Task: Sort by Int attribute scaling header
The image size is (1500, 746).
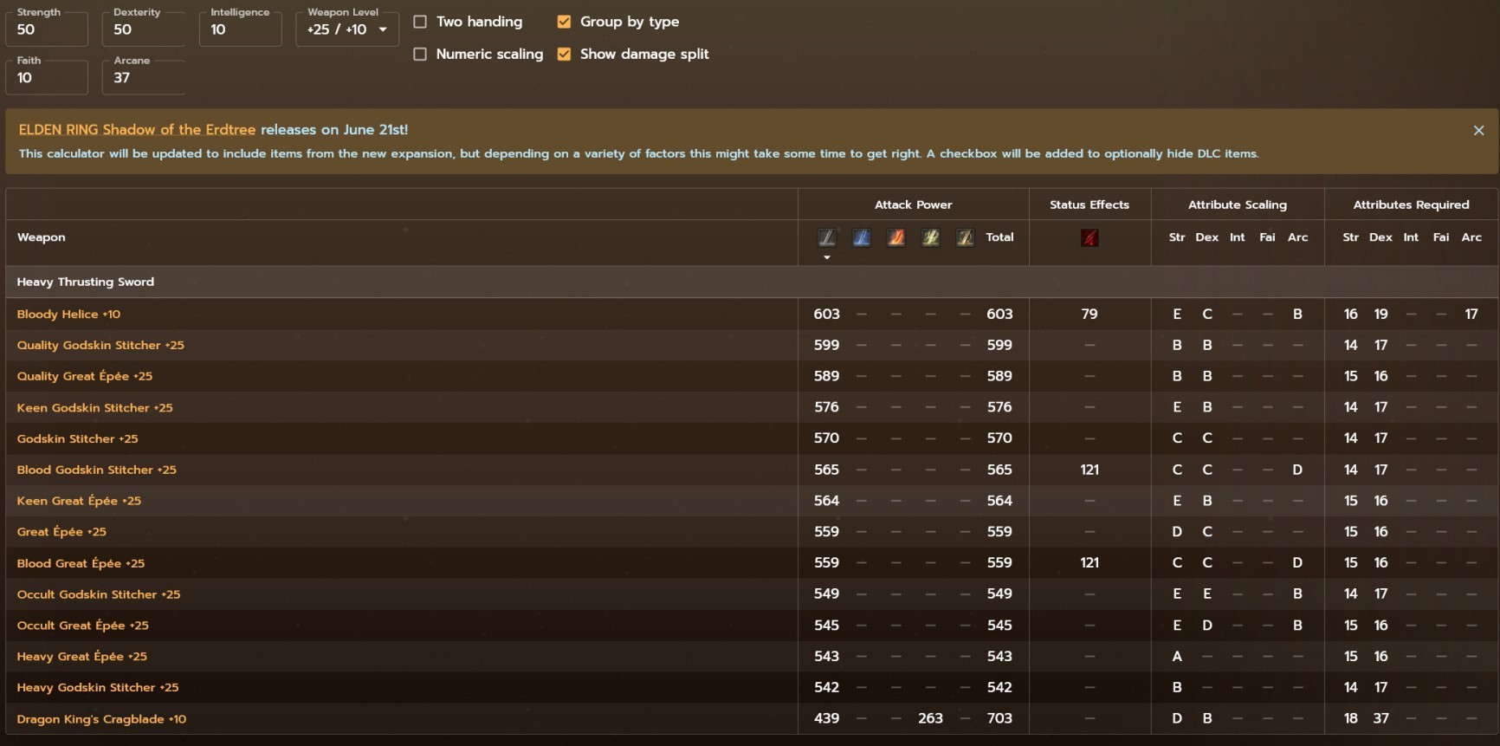Action: (1238, 237)
